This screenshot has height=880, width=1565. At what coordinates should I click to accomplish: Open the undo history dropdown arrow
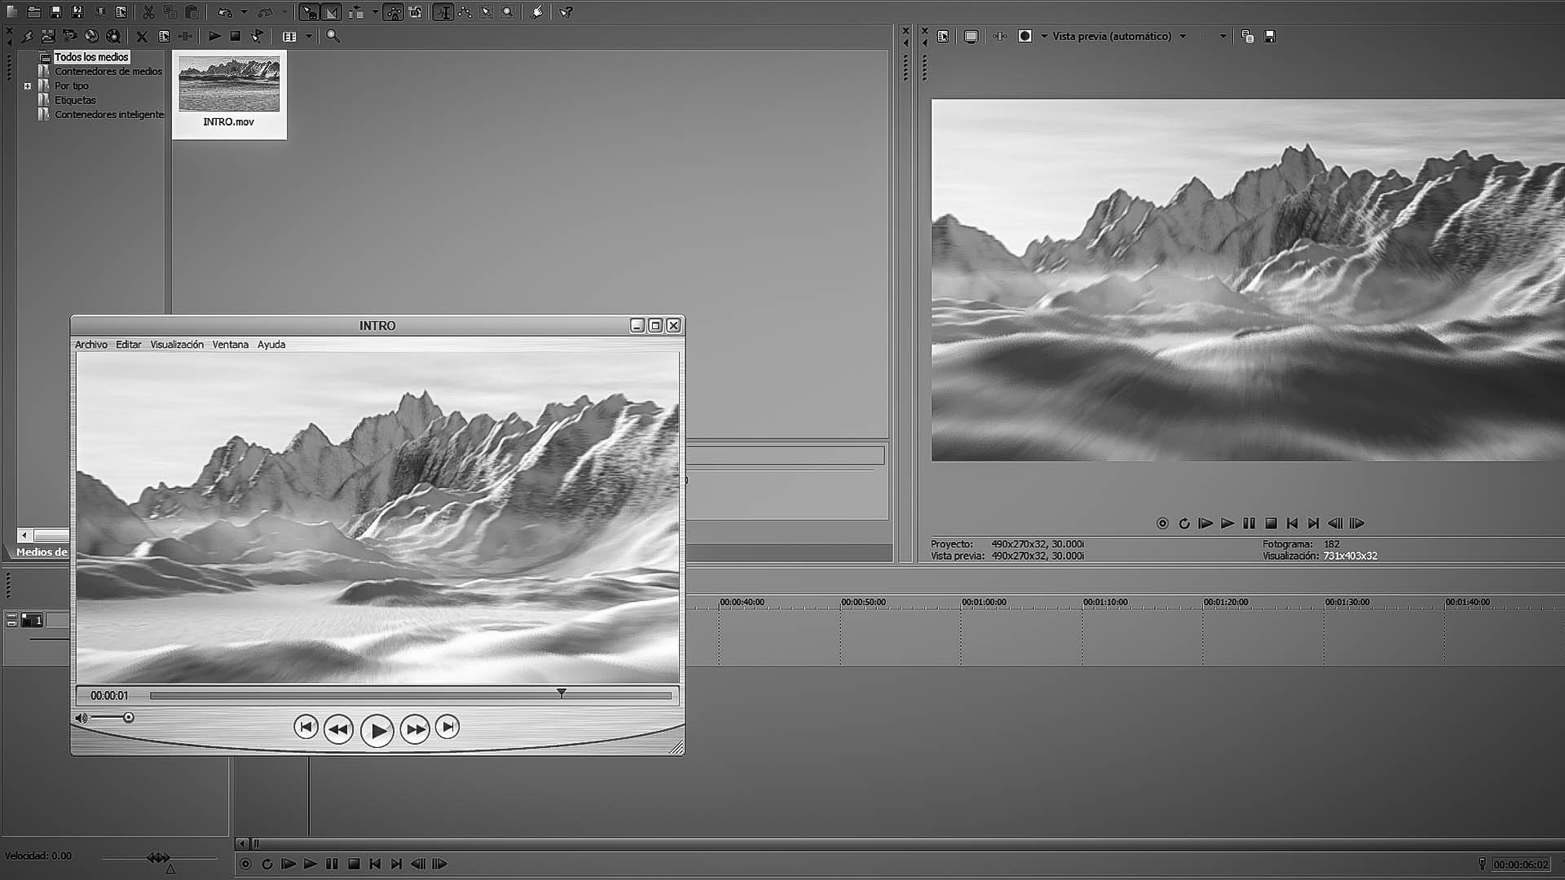[244, 12]
